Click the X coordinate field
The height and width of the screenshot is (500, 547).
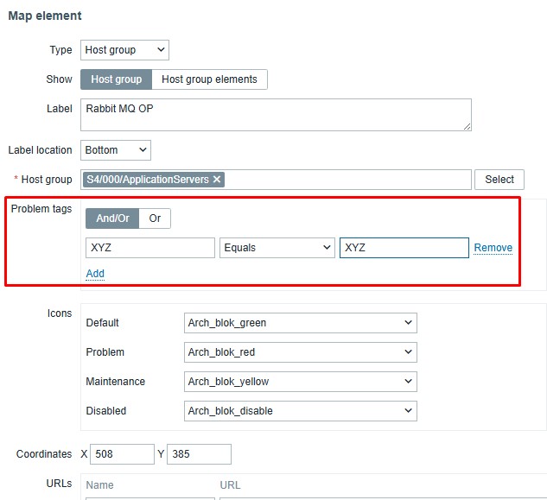[x=121, y=454]
